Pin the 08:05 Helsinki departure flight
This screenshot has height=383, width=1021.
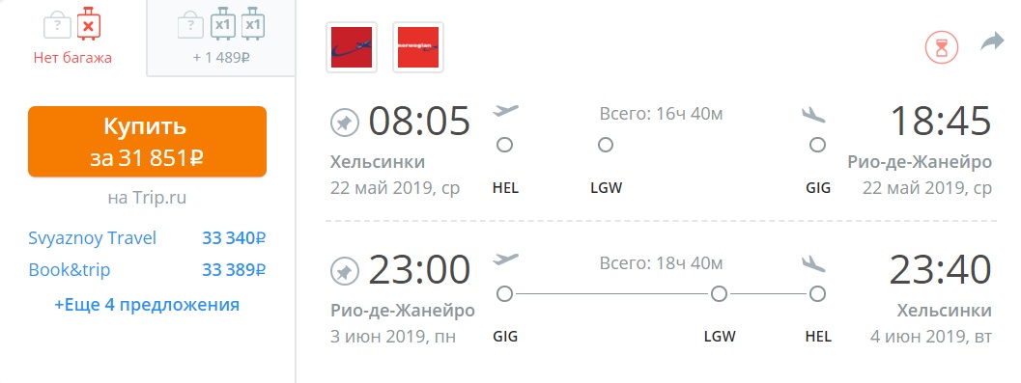345,123
